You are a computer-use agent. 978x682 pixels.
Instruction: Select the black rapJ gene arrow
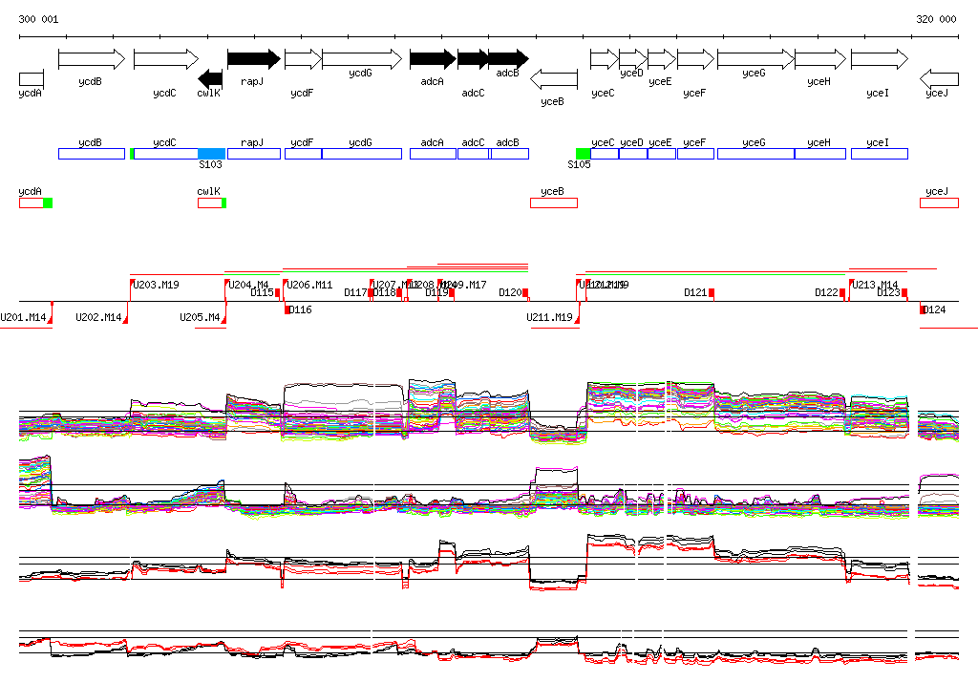pyautogui.click(x=254, y=59)
